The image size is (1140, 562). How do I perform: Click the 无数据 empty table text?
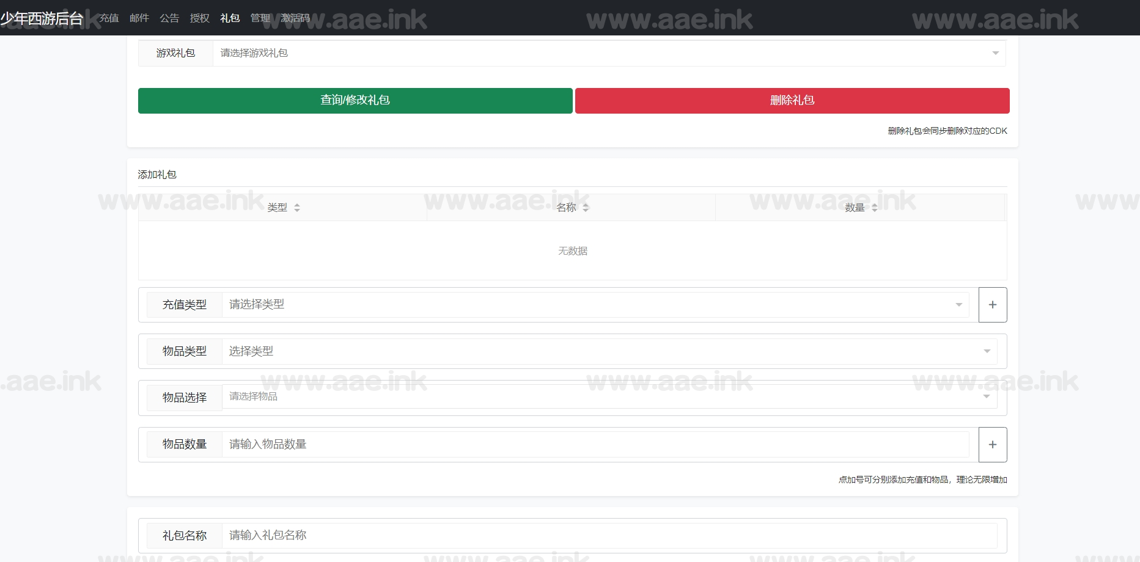click(573, 251)
